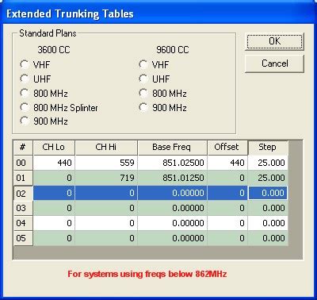The height and width of the screenshot is (300, 317).
Task: Select the Step column header
Action: [268, 148]
